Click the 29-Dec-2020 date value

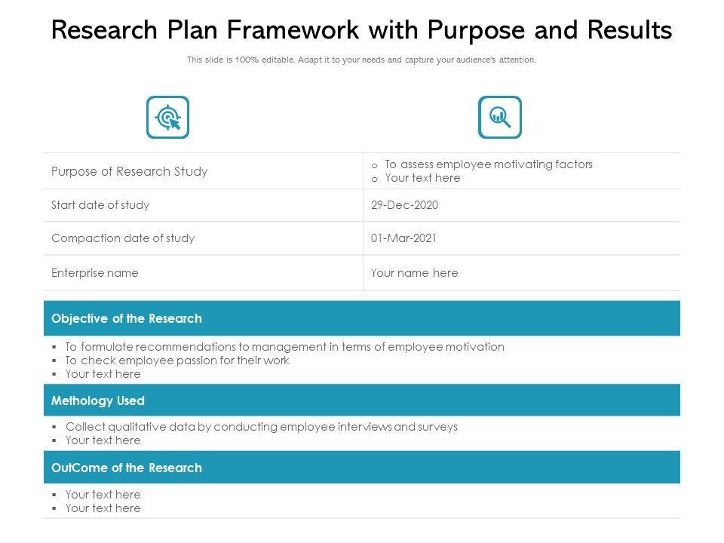(404, 205)
